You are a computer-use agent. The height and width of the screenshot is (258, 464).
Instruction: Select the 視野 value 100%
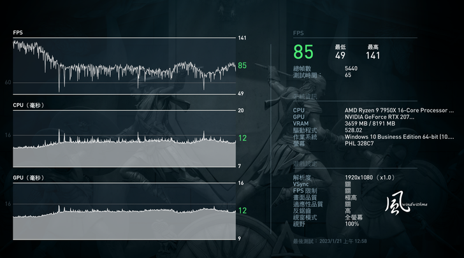pyautogui.click(x=352, y=224)
